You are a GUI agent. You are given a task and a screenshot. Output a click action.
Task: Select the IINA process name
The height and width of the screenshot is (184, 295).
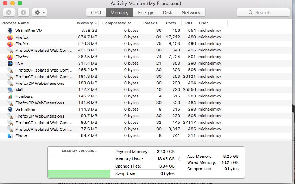[x=19, y=64]
